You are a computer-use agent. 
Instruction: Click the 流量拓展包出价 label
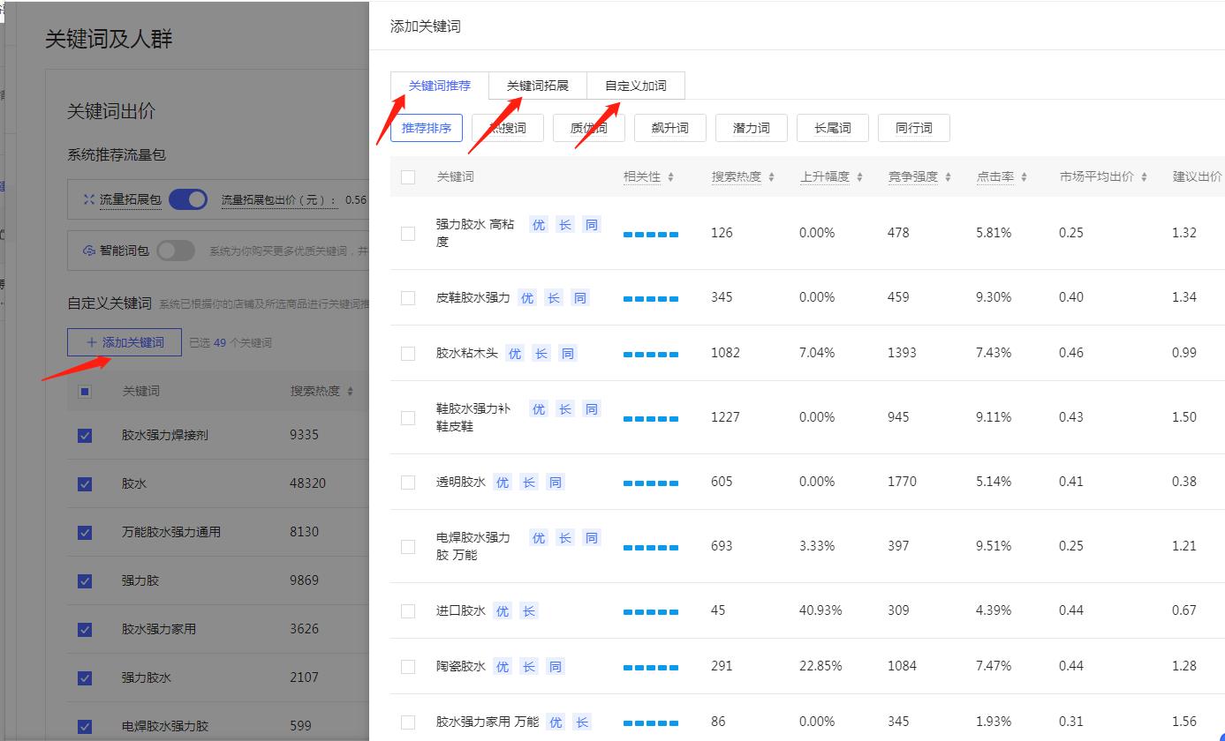click(x=279, y=200)
